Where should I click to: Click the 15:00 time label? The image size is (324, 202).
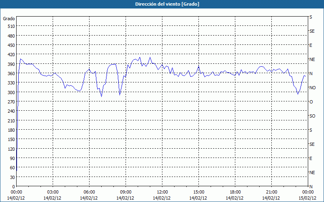coord(198,192)
